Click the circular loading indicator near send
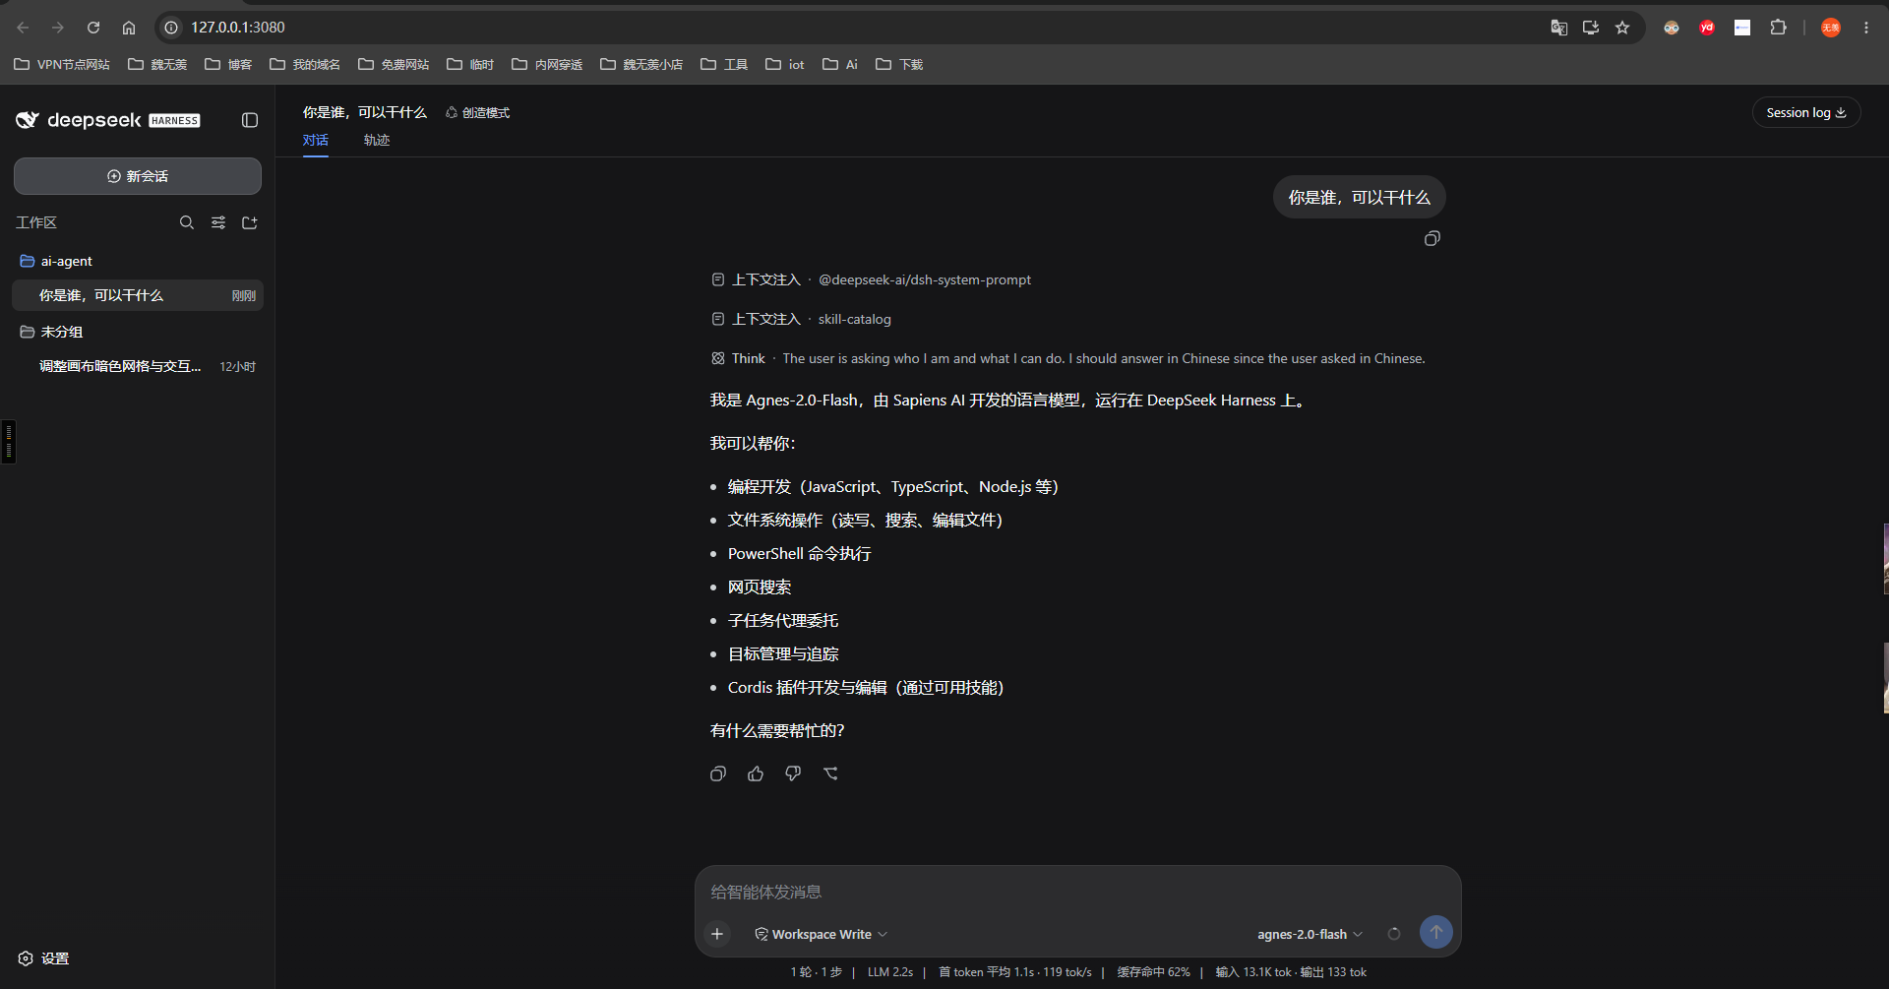The height and width of the screenshot is (989, 1889). point(1394,934)
